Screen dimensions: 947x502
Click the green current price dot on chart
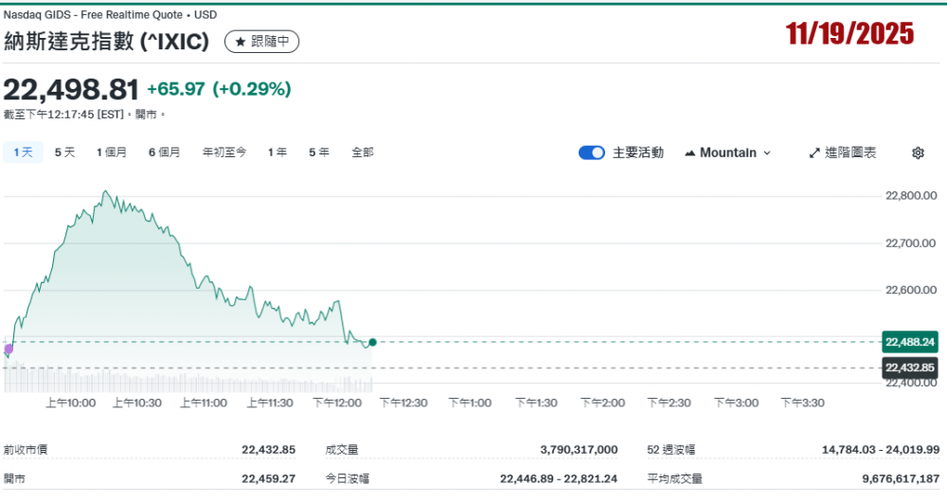373,342
